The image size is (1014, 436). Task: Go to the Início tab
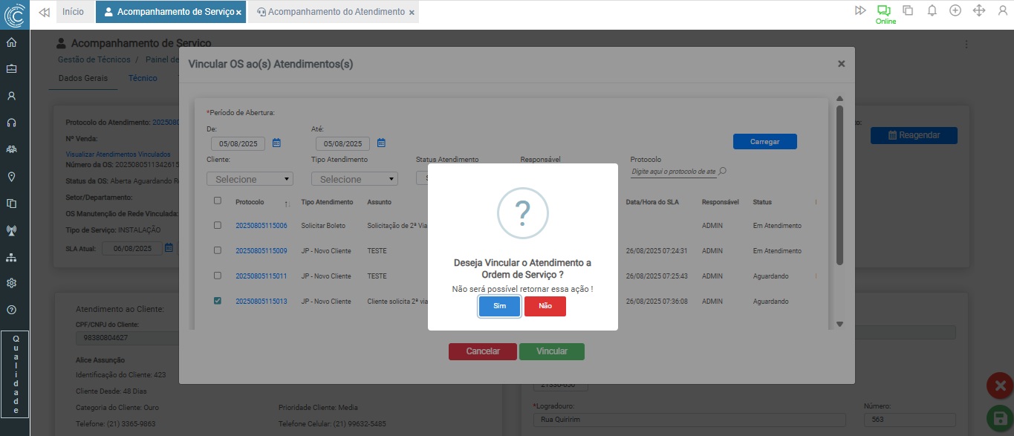pyautogui.click(x=73, y=12)
